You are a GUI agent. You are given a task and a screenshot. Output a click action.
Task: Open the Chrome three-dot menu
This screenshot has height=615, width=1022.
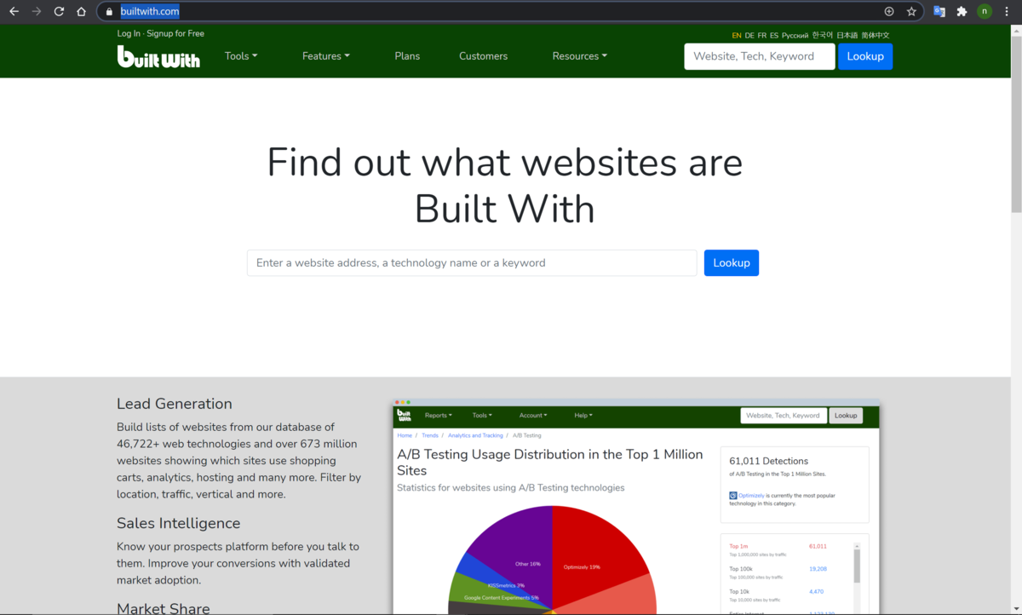1007,11
